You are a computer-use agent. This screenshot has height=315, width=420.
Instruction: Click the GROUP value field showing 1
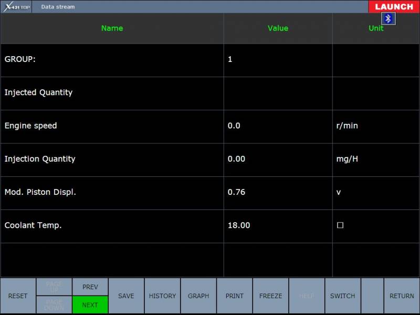pyautogui.click(x=278, y=60)
